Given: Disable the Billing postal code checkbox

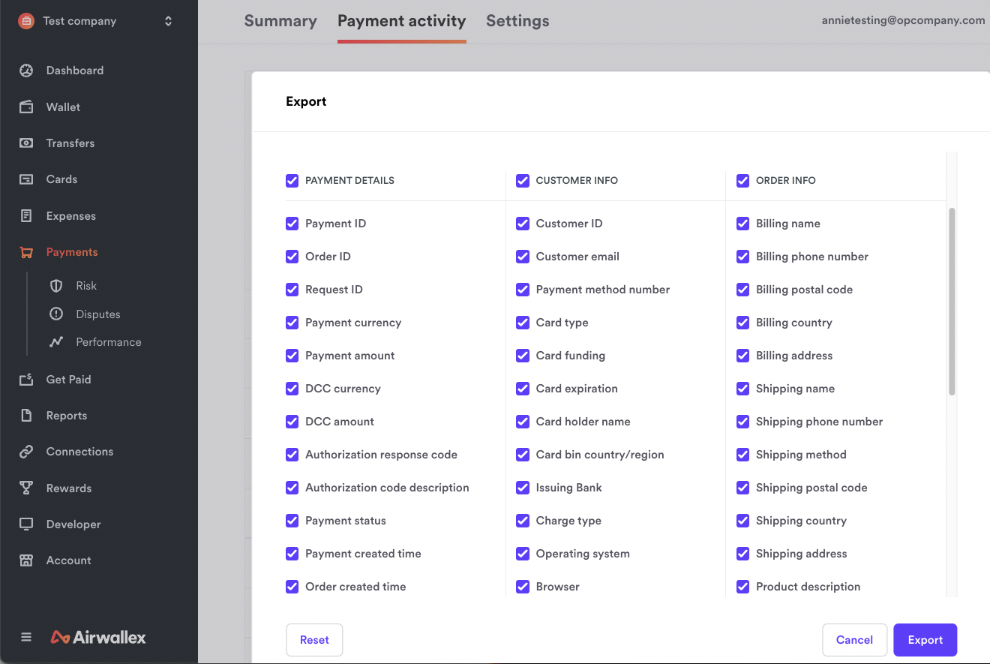Looking at the screenshot, I should [x=742, y=290].
